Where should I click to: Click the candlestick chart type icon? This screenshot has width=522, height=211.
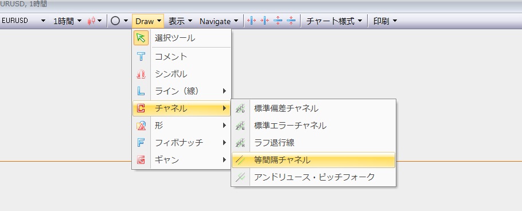(91, 21)
